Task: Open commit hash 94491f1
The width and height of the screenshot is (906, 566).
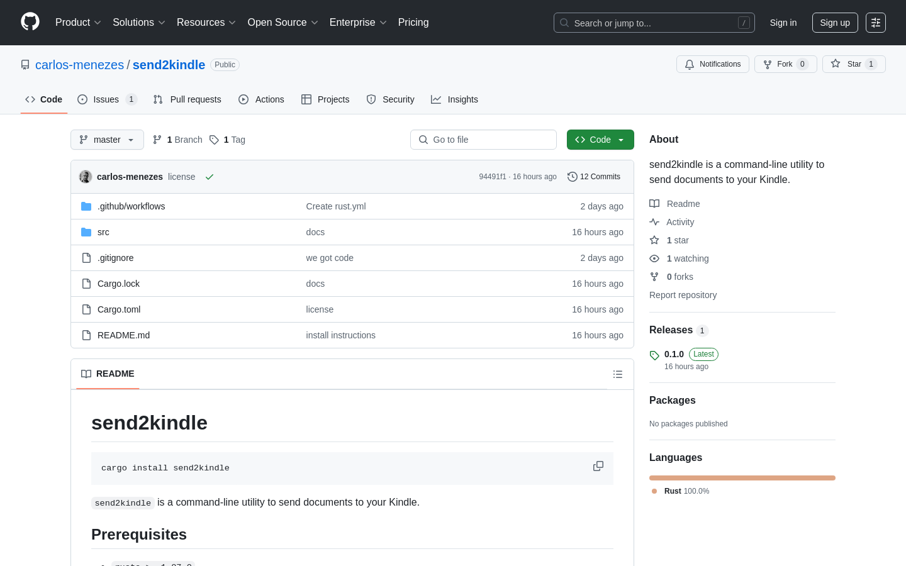Action: [x=493, y=177]
